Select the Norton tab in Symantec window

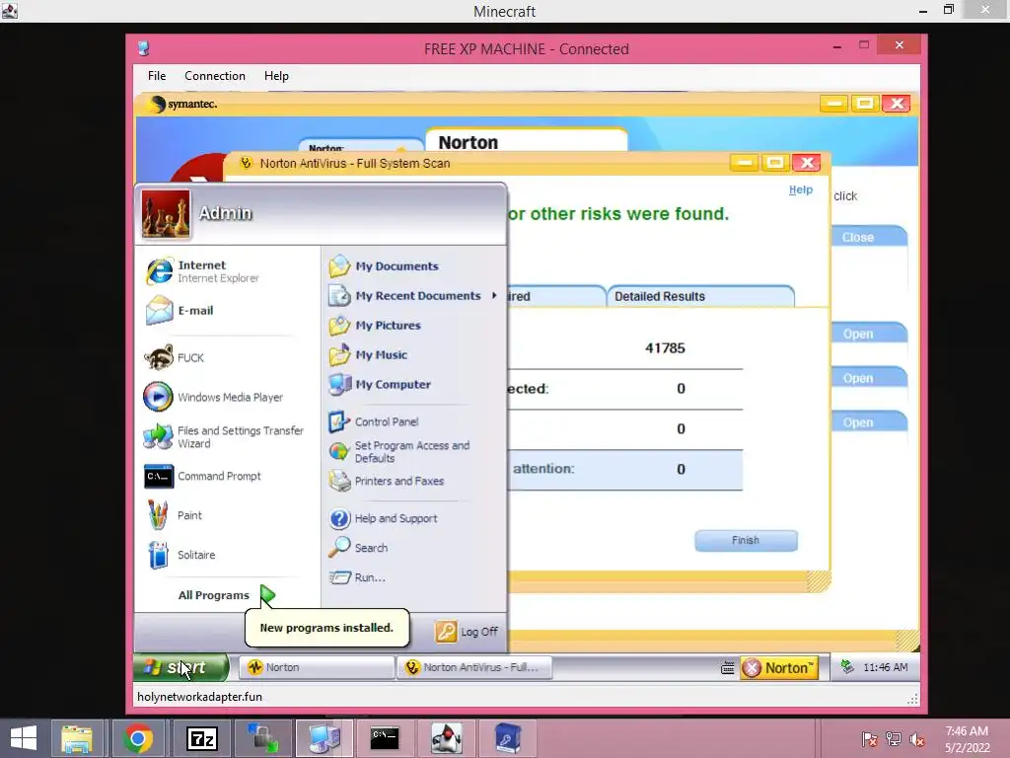coord(526,141)
